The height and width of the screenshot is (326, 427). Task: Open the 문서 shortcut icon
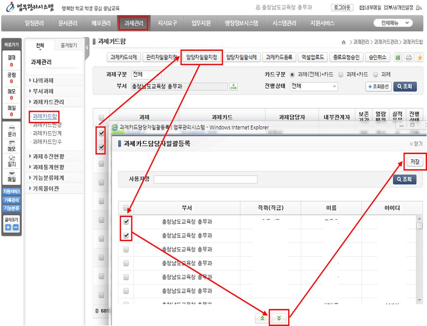pos(12,131)
